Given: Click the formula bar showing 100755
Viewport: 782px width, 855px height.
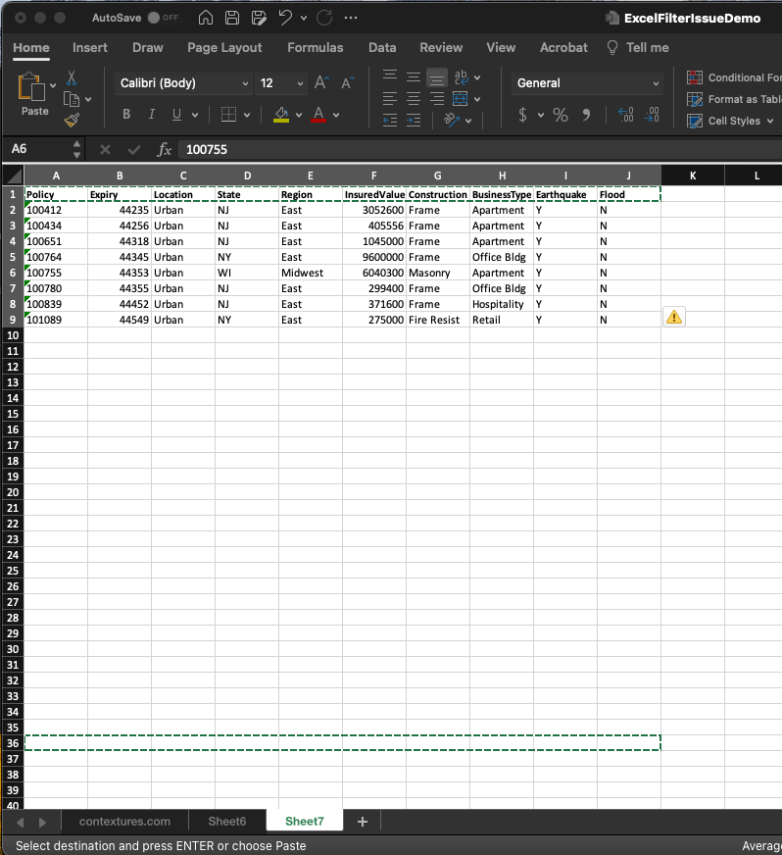Looking at the screenshot, I should tap(482, 149).
